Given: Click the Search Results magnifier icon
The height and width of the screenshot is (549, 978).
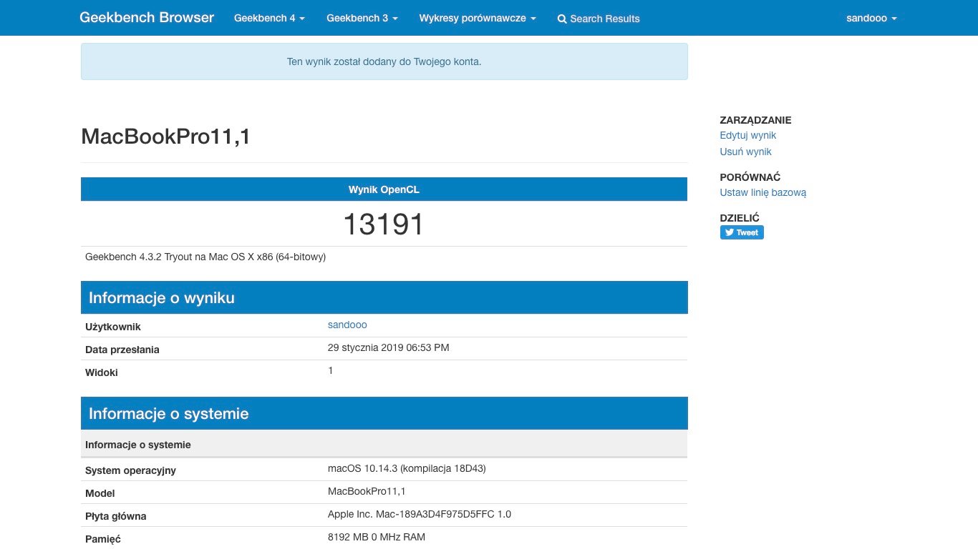Looking at the screenshot, I should click(562, 19).
